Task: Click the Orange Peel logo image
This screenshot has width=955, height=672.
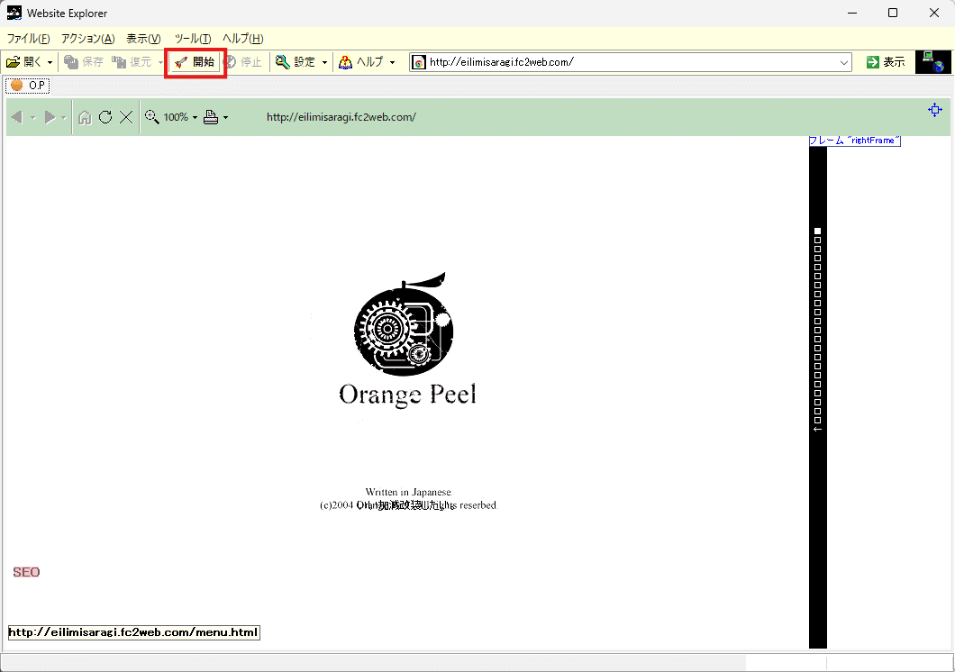Action: click(404, 323)
